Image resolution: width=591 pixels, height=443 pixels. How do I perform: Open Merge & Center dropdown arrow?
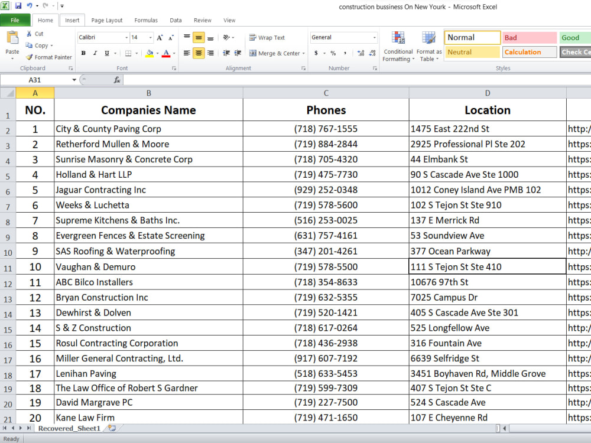pyautogui.click(x=303, y=54)
